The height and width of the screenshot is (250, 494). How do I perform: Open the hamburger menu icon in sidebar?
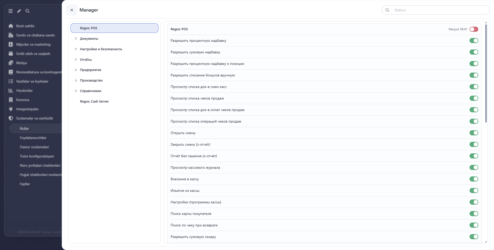tap(11, 11)
